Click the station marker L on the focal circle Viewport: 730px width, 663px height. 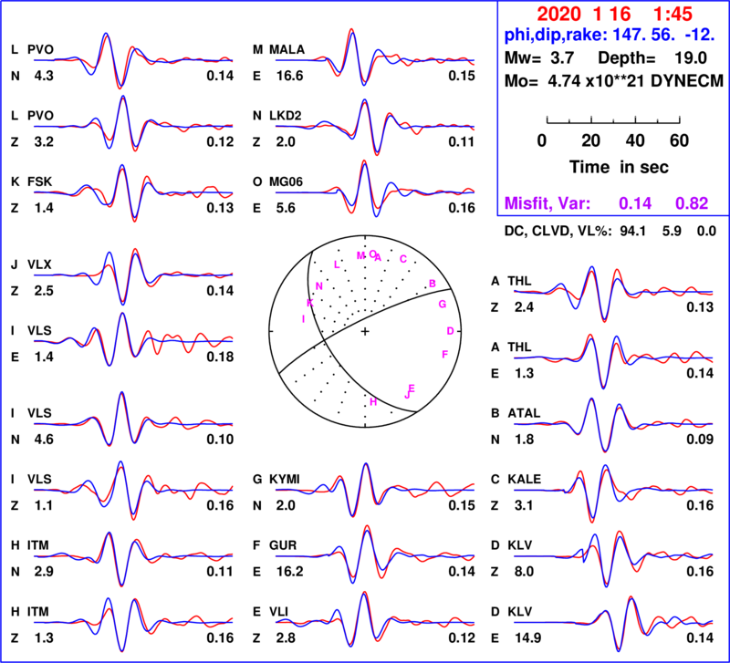coord(337,264)
